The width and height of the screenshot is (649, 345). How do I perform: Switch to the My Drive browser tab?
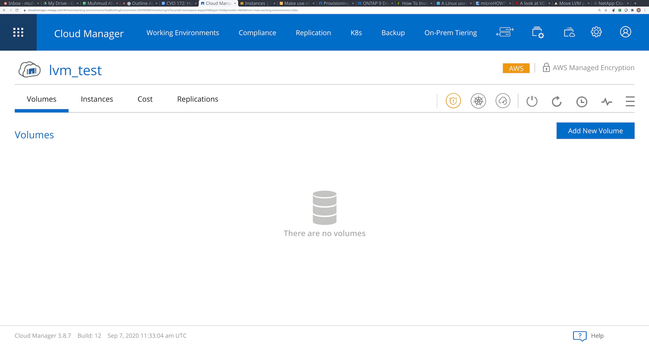tap(61, 3)
